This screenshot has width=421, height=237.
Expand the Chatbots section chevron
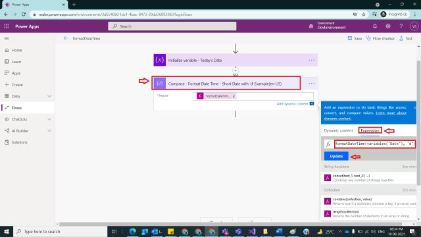click(49, 119)
